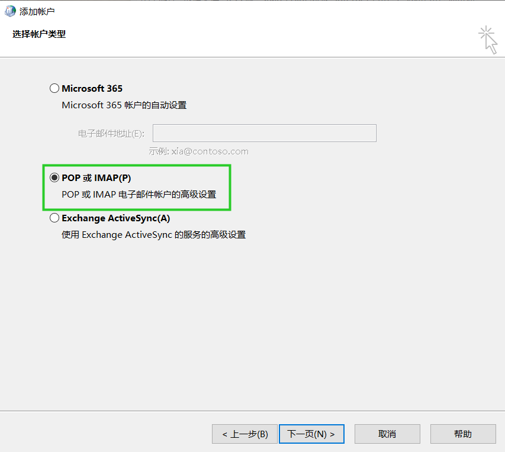Click text '使用 Exchange ActiveSync 的服务的高级设置'
Screen dimensions: 505x452
tap(153, 235)
